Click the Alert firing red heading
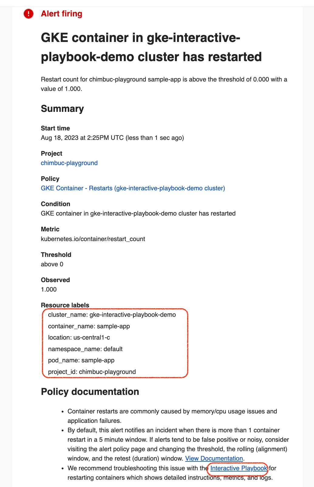The width and height of the screenshot is (314, 487). (62, 14)
